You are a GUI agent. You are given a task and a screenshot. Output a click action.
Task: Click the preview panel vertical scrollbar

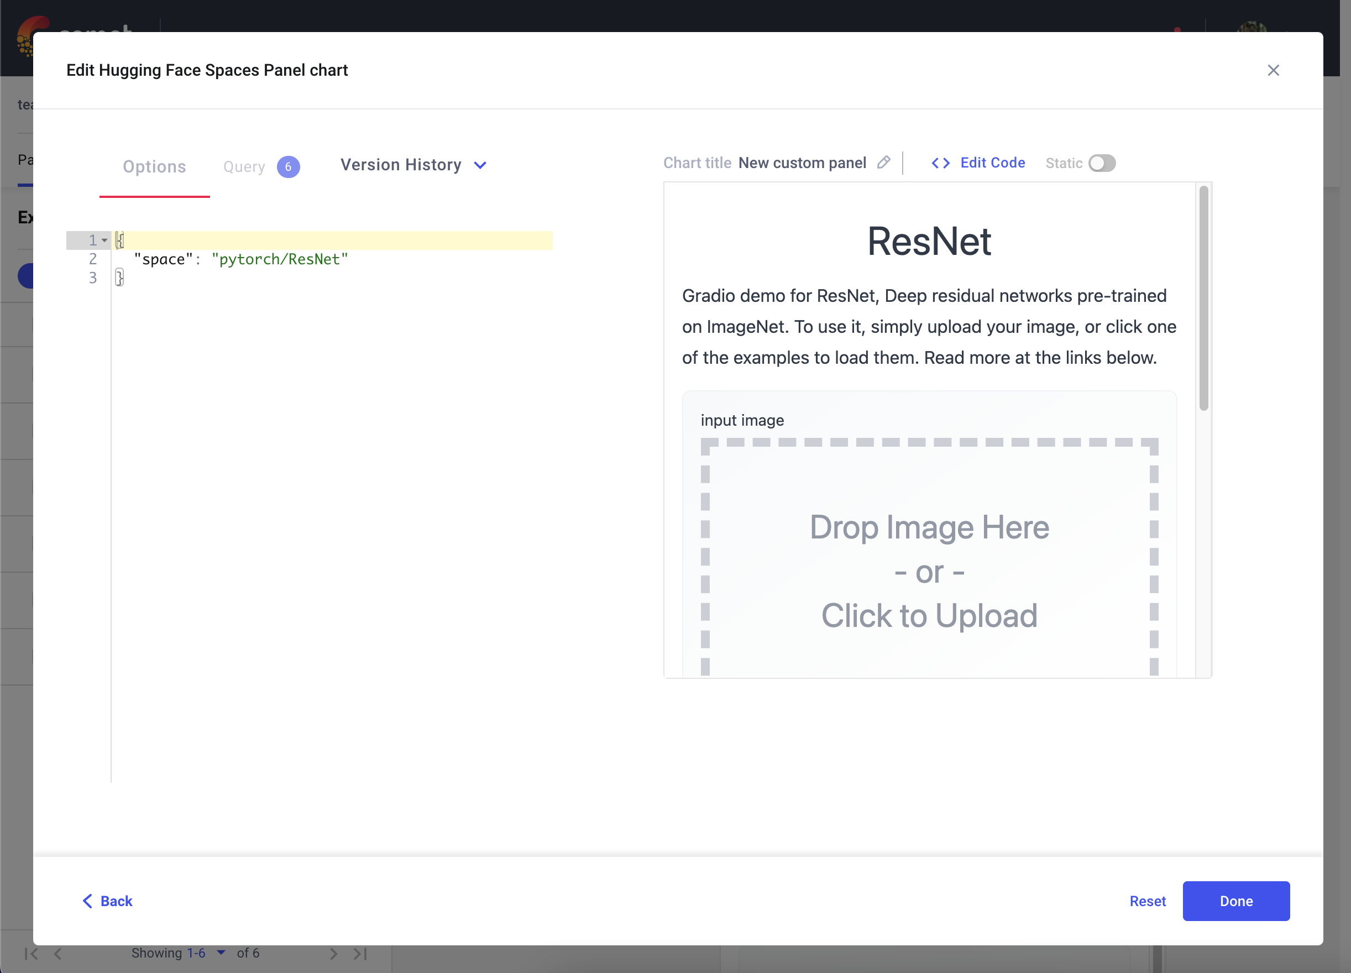[x=1204, y=298]
